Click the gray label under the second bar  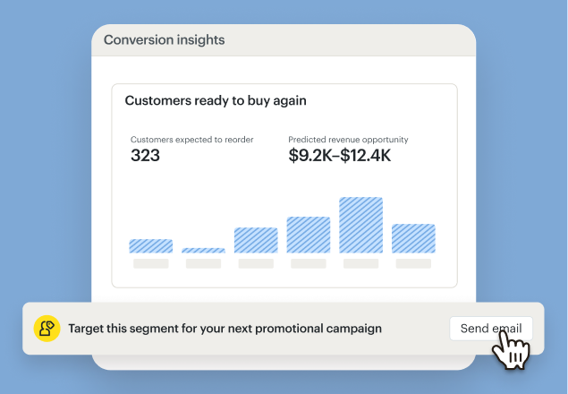coord(203,264)
